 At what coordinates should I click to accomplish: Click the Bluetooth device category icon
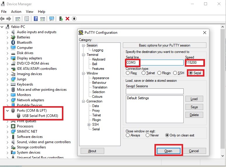pos(13,42)
